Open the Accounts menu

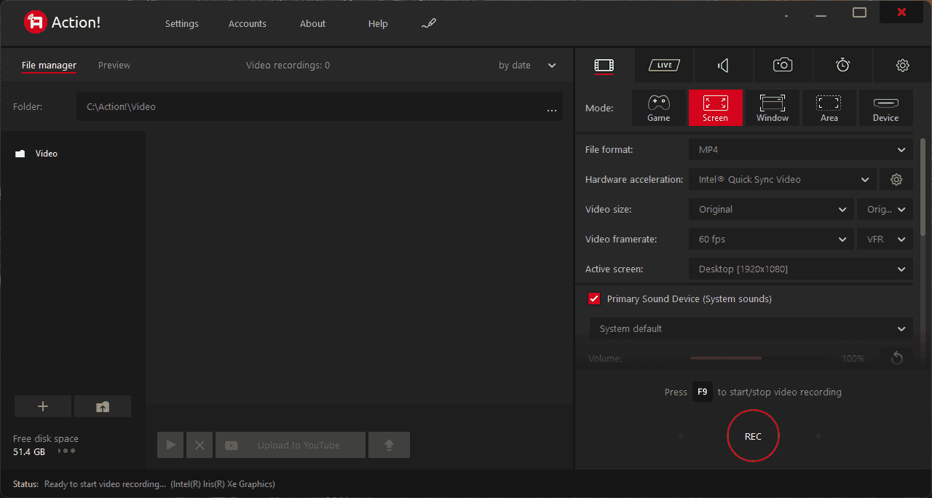pos(248,23)
